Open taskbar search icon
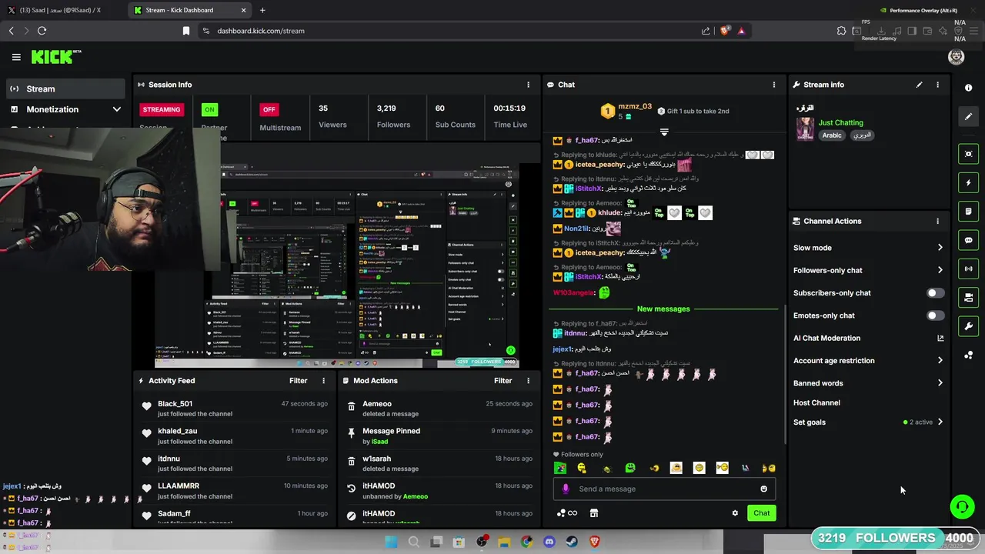 click(x=413, y=542)
